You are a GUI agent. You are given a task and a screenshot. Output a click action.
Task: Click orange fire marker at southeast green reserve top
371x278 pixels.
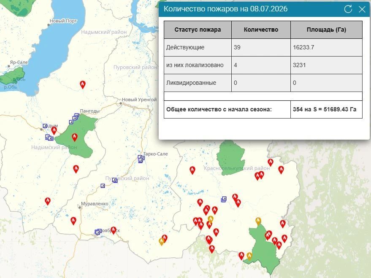[258, 221]
